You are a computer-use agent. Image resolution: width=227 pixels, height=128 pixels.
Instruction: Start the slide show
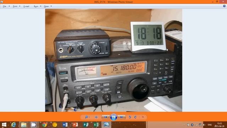(113, 117)
